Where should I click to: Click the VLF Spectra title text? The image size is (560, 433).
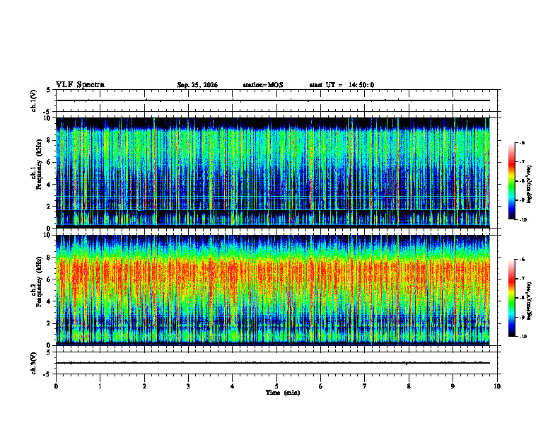(x=80, y=85)
